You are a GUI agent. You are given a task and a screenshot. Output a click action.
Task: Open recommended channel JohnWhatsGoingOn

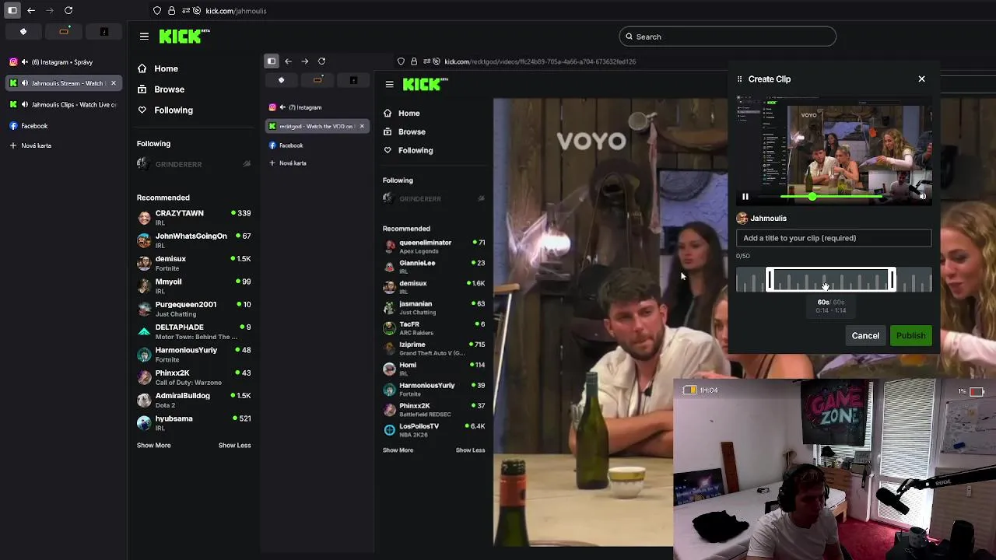pos(193,240)
